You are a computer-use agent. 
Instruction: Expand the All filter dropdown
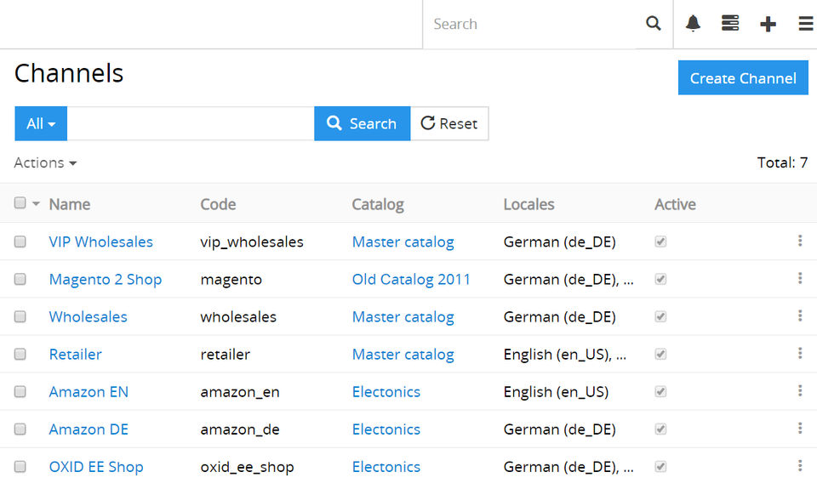[41, 123]
